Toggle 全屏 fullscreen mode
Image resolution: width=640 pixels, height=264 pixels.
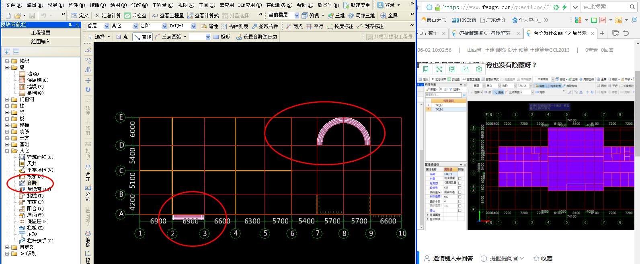click(x=389, y=15)
